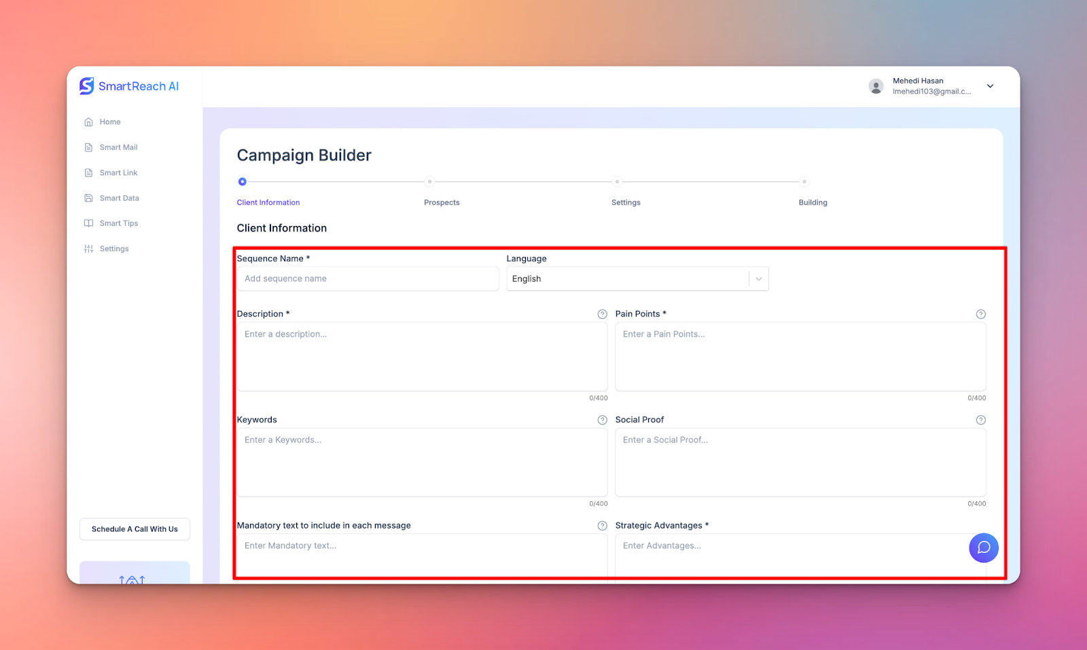Click the Mehedi Hasan account name
Screen dimensions: 1087x650
(918, 81)
